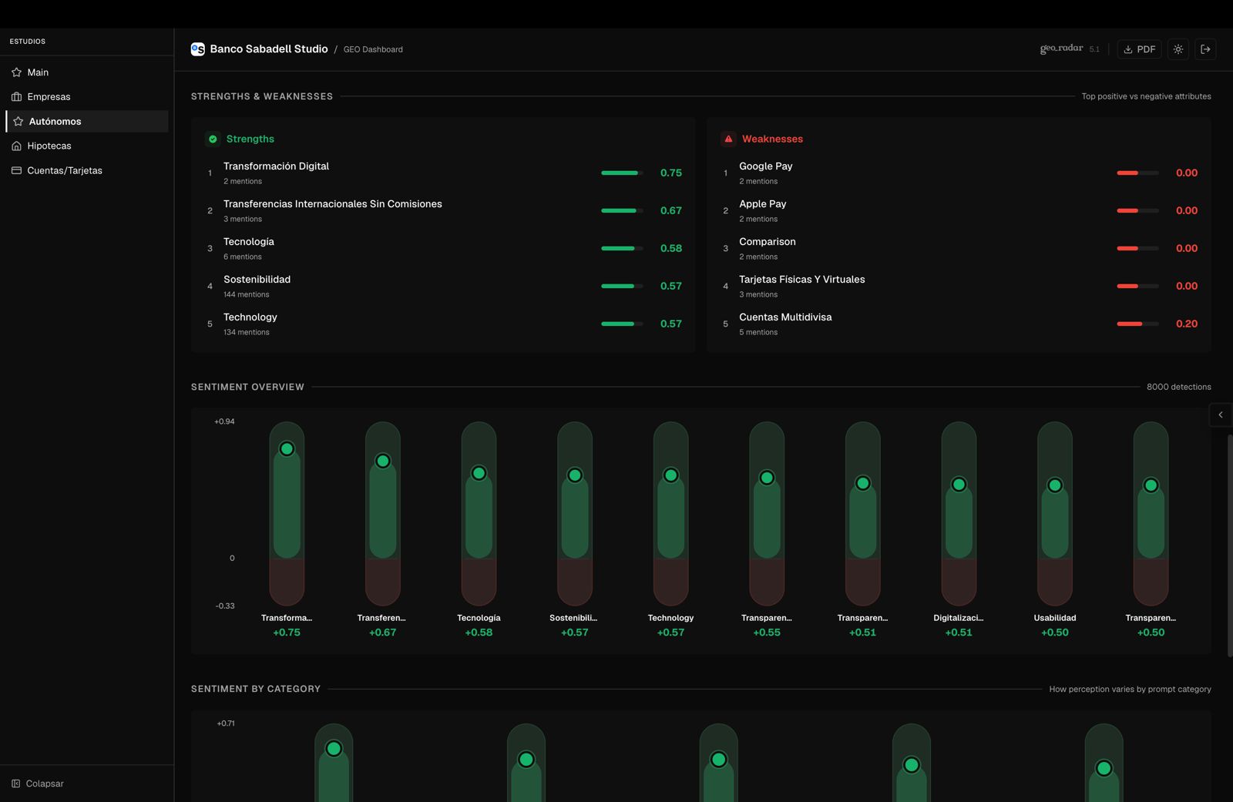Click the green Strengths check icon
The width and height of the screenshot is (1233, 802).
[x=213, y=139]
